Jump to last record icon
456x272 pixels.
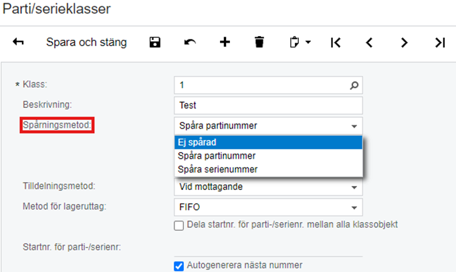point(440,43)
